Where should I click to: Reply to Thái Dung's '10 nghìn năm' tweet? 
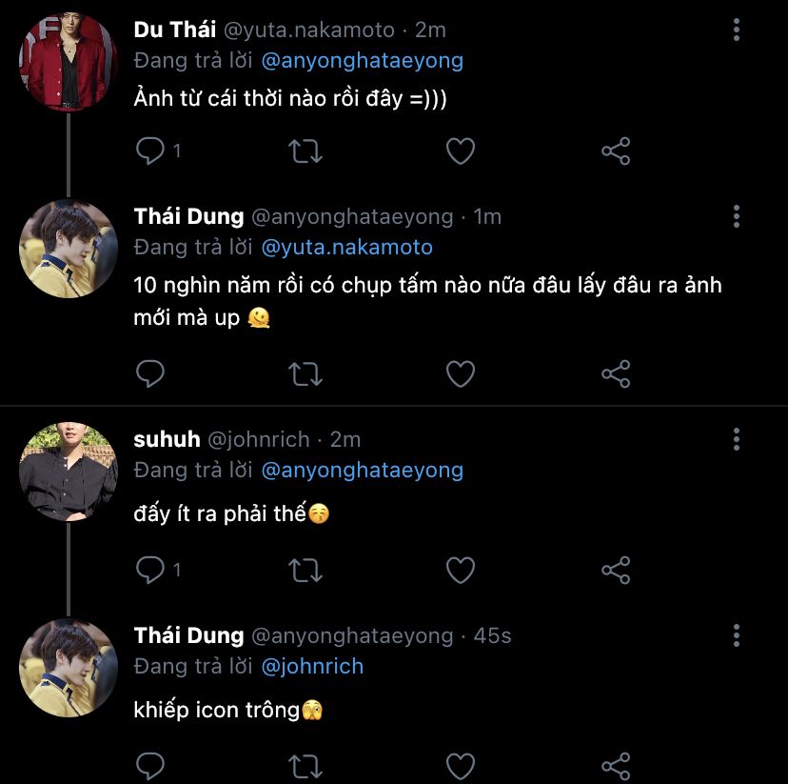[150, 373]
